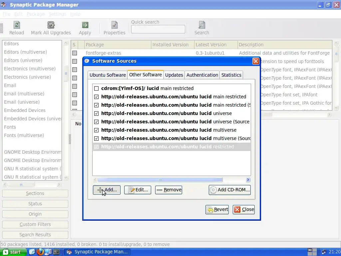
Task: Click inside the Quick search field
Action: [158, 29]
